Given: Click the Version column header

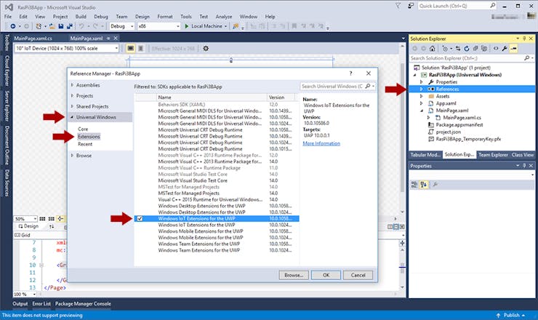Looking at the screenshot, I should tap(281, 97).
